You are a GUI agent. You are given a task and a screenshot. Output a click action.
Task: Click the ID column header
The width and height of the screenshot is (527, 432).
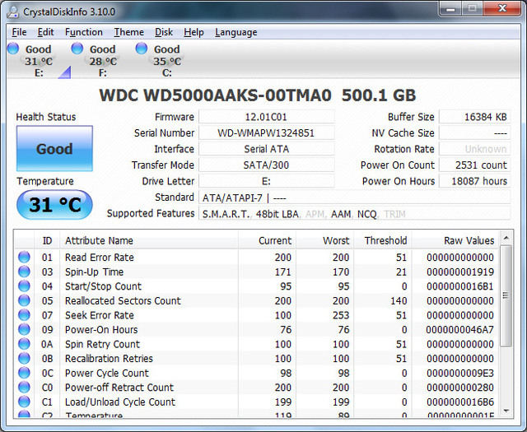tap(47, 240)
